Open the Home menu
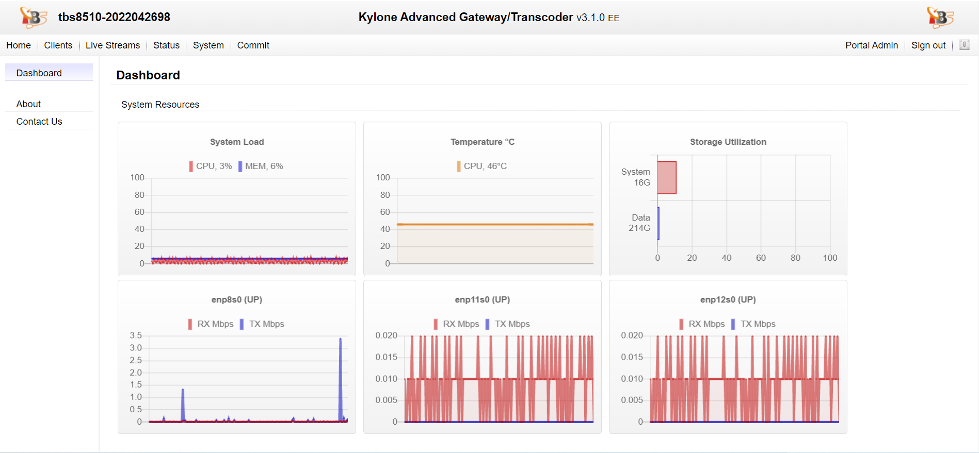979x453 pixels. [19, 45]
